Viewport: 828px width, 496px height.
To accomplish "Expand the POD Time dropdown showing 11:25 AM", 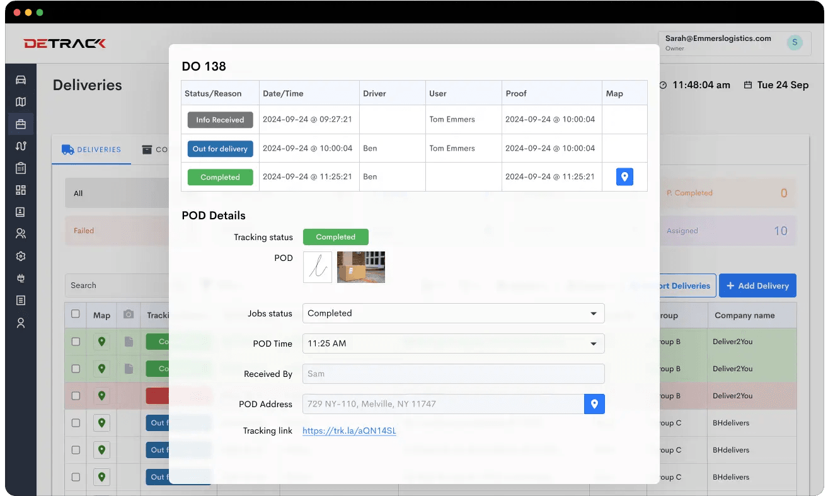I will point(453,343).
